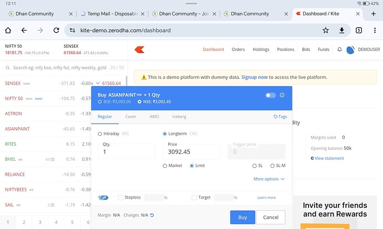Open DEMOUSER profile avatar
This screenshot has width=383, height=229.
350,50
